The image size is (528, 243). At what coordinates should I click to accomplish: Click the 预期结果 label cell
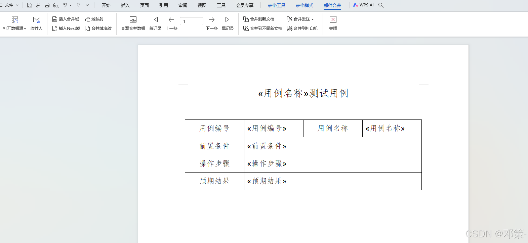pos(214,181)
